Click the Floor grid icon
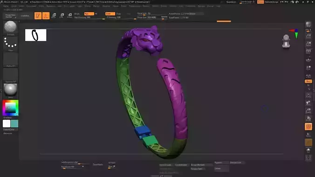 (x=308, y=60)
